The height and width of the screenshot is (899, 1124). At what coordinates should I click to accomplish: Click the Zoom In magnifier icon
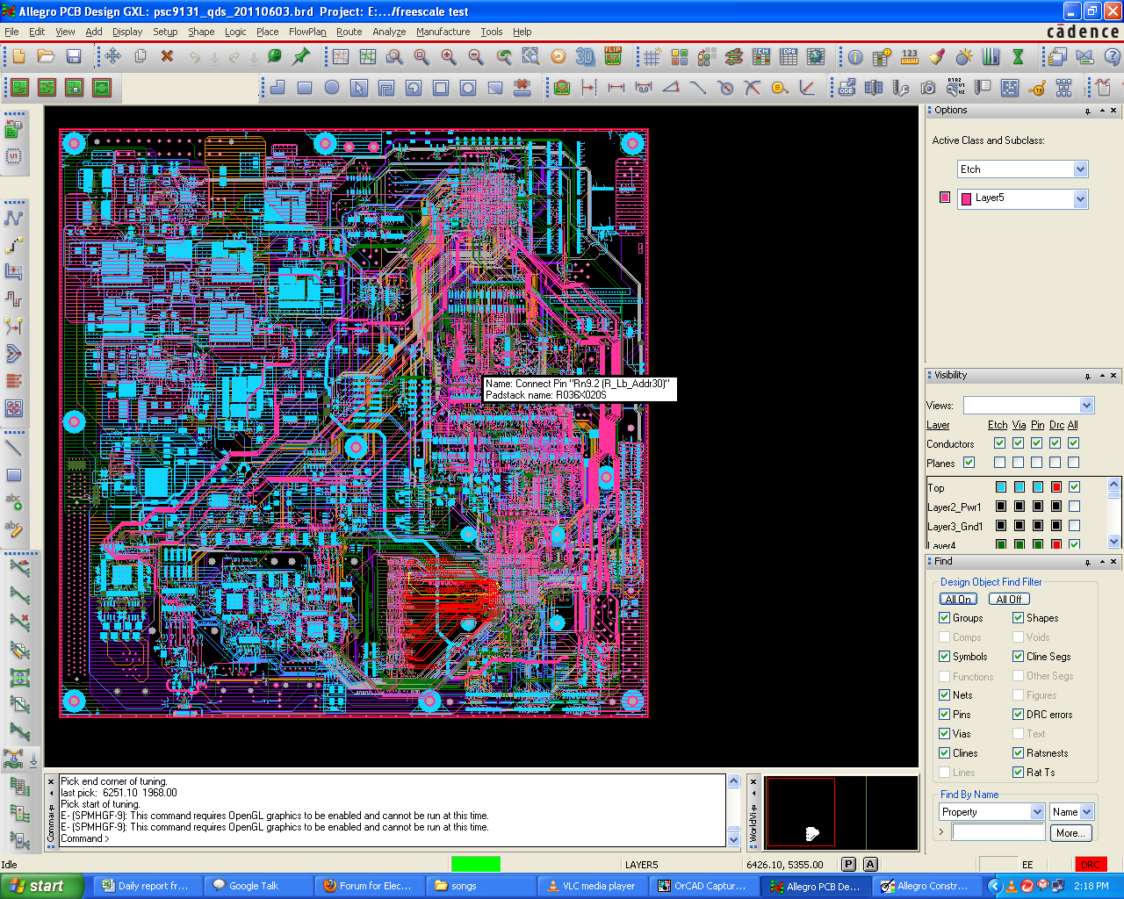449,57
